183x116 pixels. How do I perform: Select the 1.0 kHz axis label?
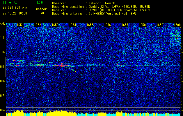coord(3,52)
